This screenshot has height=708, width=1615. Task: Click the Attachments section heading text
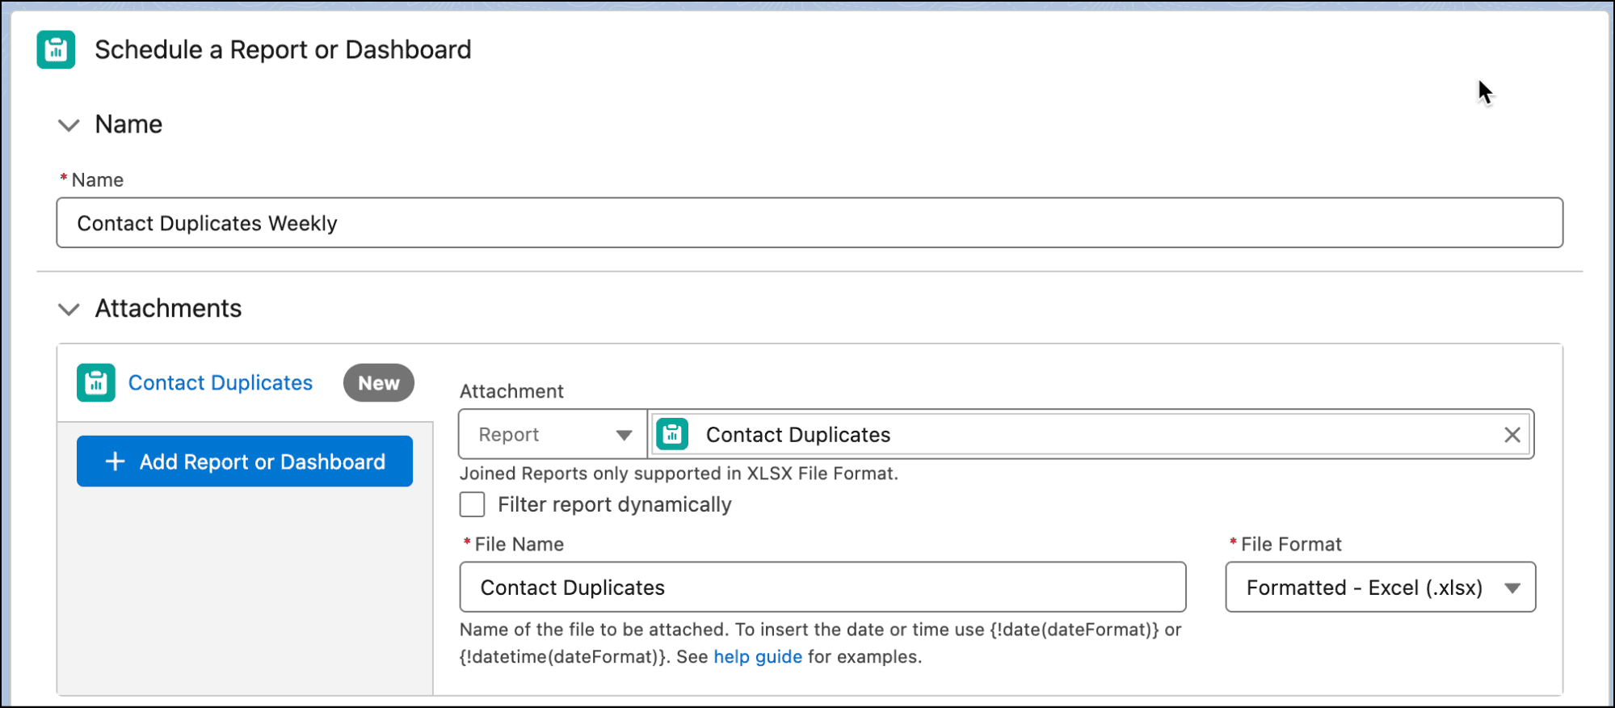[168, 309]
